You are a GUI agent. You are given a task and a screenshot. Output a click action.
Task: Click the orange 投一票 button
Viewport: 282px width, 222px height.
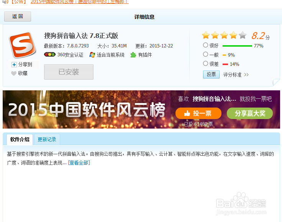click(198, 113)
